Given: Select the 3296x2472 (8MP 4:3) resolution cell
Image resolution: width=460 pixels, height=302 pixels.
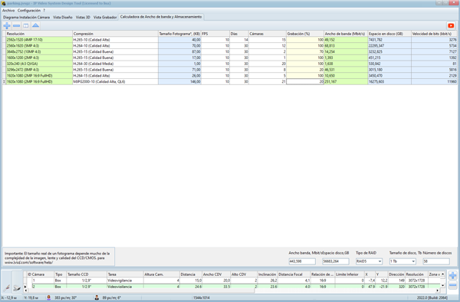Looking at the screenshot, I should coord(39,70).
